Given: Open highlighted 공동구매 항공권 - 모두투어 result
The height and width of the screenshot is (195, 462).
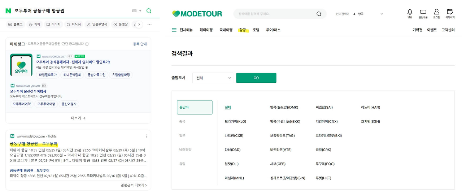Looking at the screenshot, I should tap(34, 144).
